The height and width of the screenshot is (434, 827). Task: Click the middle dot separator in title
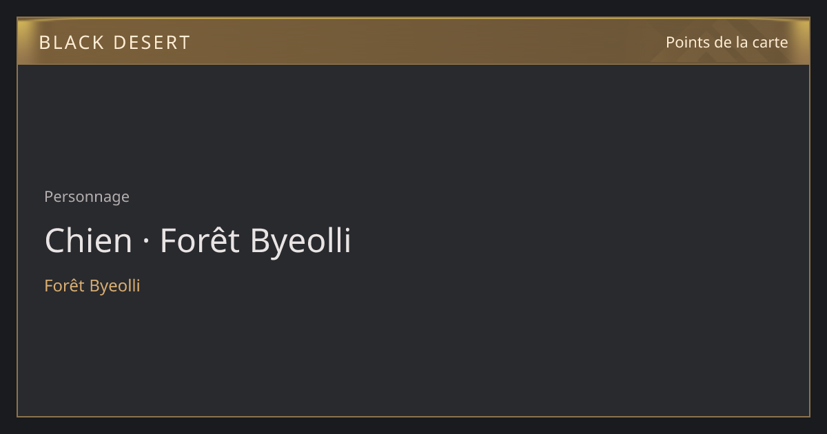coord(146,242)
